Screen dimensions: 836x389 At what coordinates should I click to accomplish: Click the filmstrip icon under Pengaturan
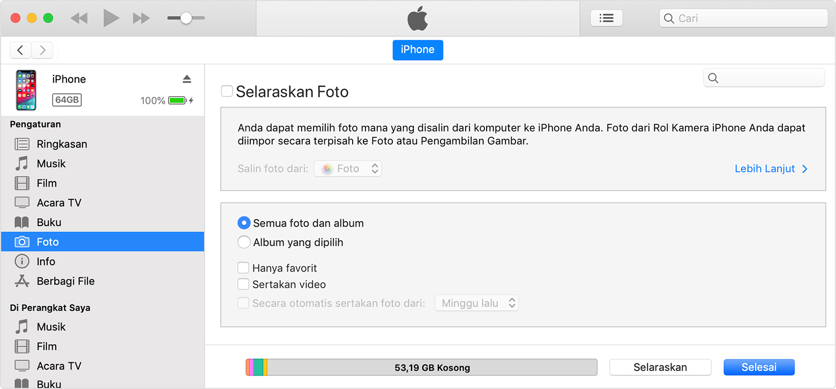coord(22,183)
